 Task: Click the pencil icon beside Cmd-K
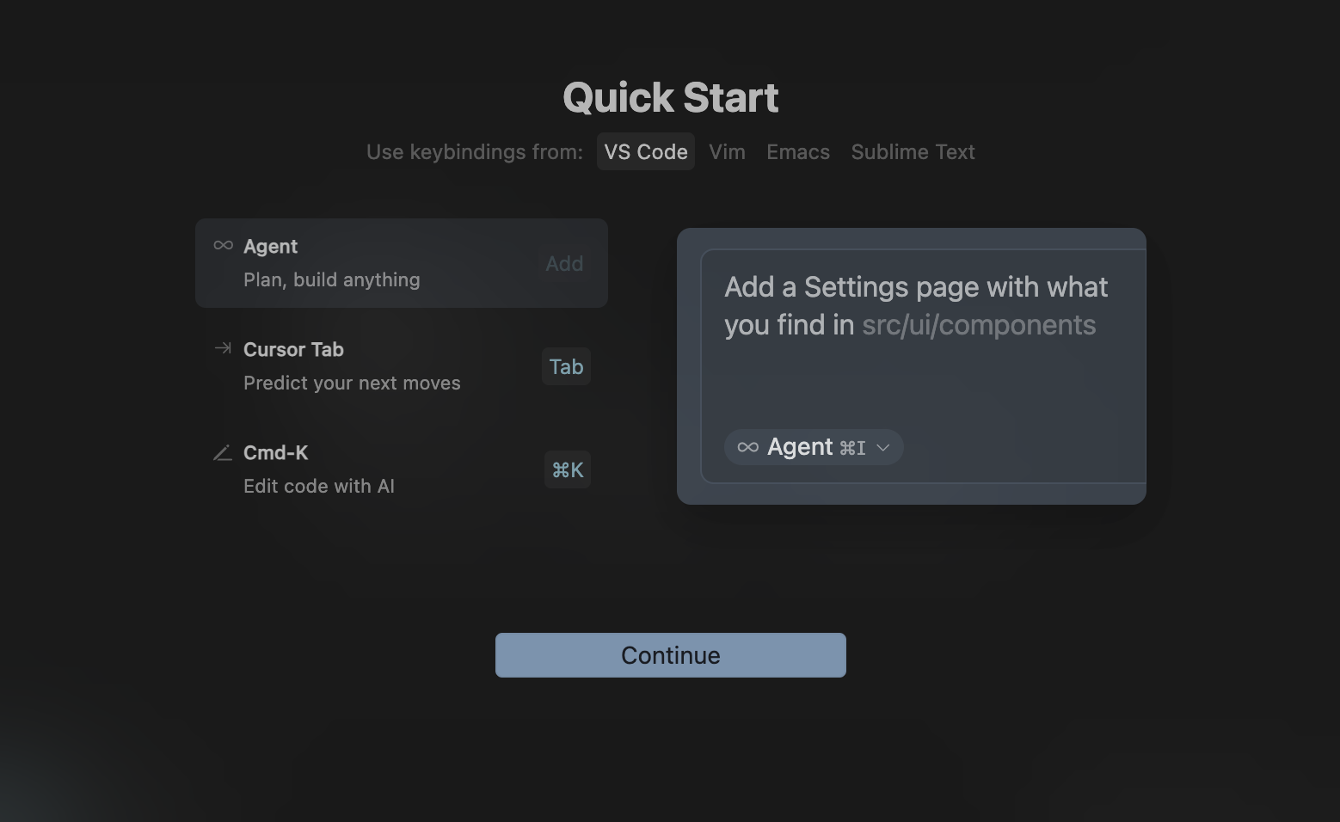223,452
